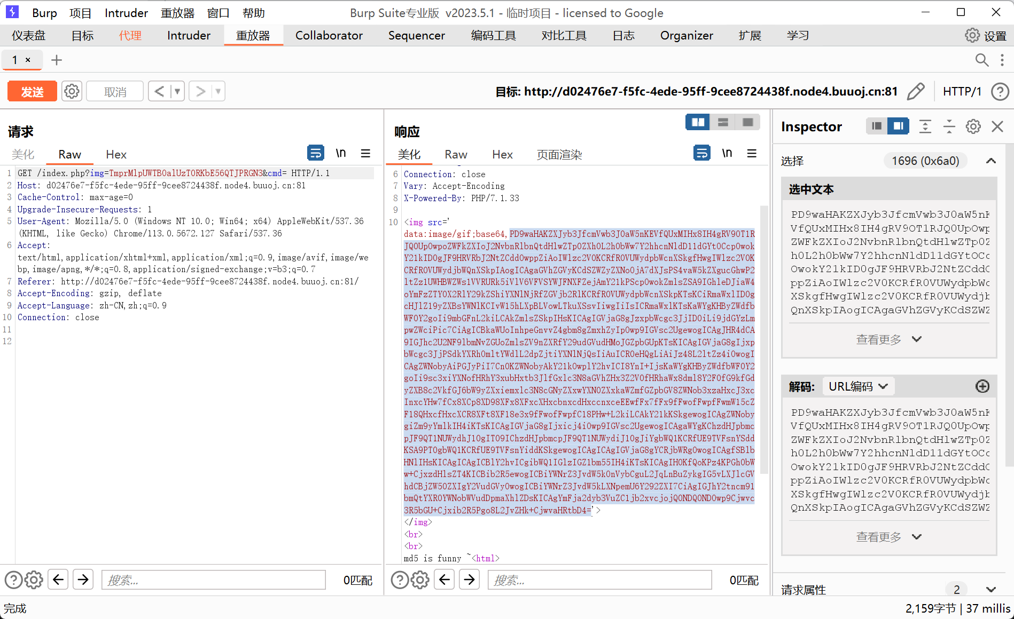Add another decoding step with plus icon
The width and height of the screenshot is (1014, 619).
(982, 386)
